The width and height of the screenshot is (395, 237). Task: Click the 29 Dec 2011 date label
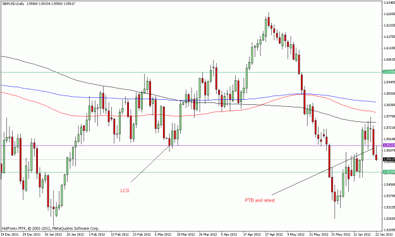click(32, 234)
